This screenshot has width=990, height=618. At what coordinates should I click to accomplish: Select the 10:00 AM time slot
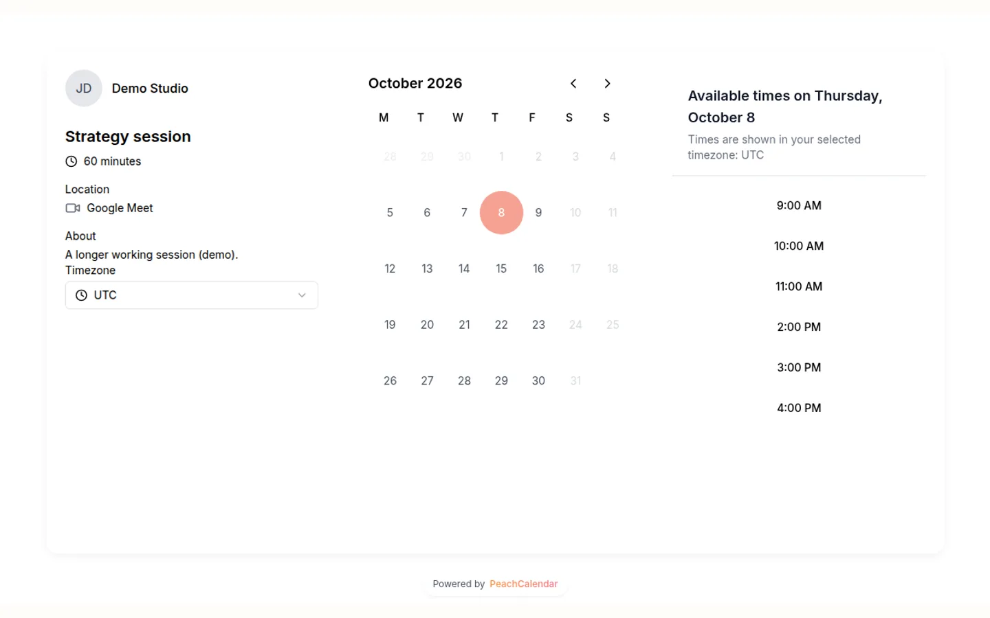(x=799, y=246)
